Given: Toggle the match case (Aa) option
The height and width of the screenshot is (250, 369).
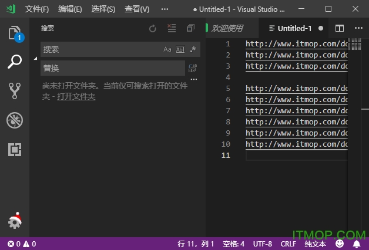Looking at the screenshot, I should click(x=167, y=49).
